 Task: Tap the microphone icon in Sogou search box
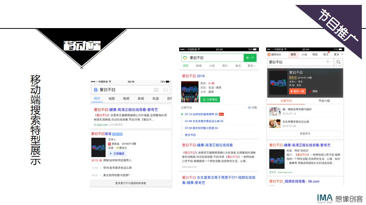click(x=328, y=62)
